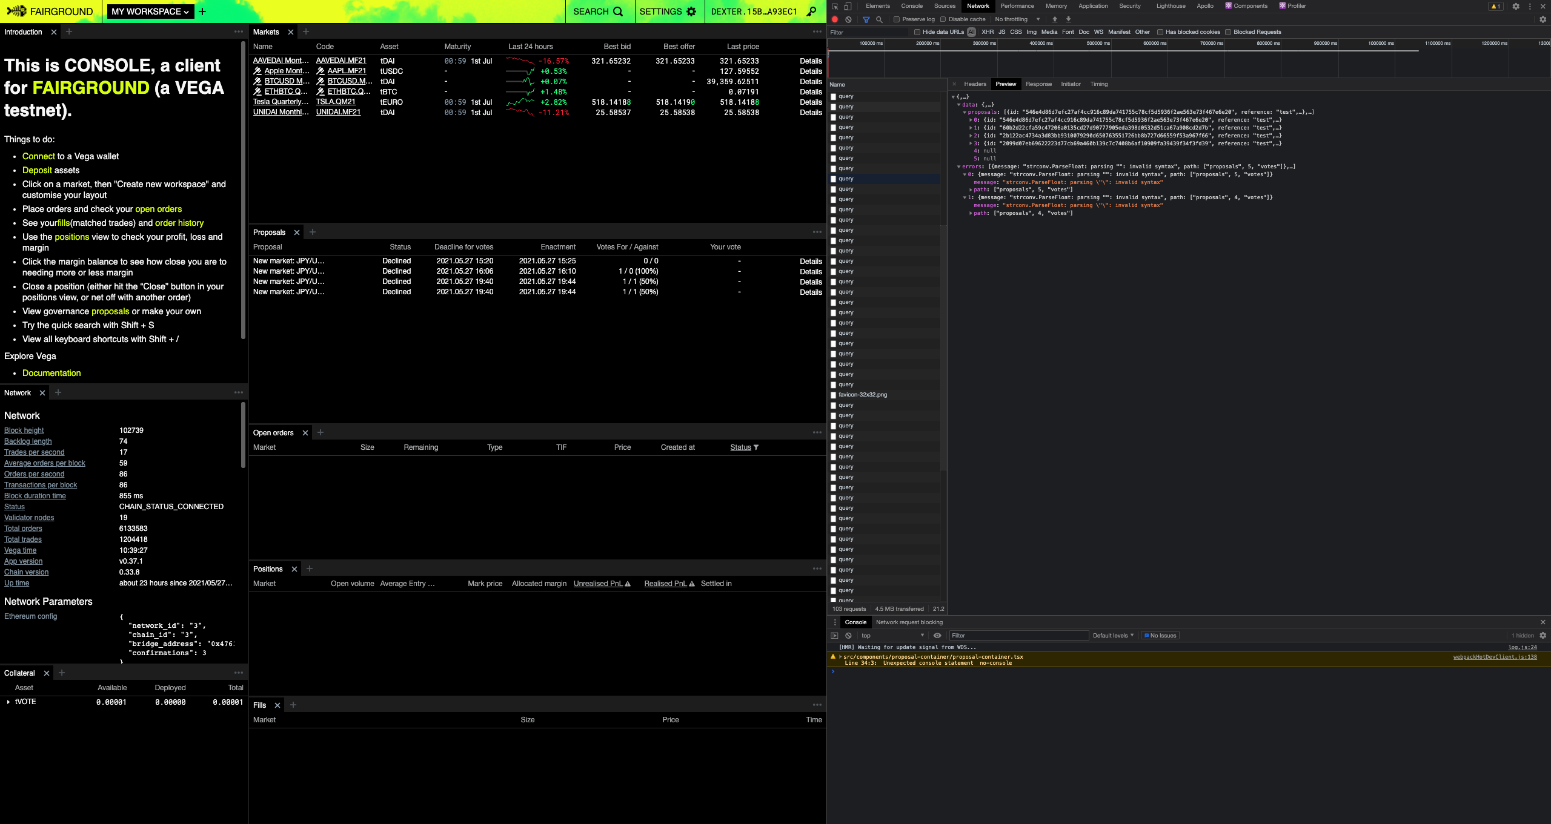Open the Documentation link
The height and width of the screenshot is (824, 1551).
[x=51, y=373]
